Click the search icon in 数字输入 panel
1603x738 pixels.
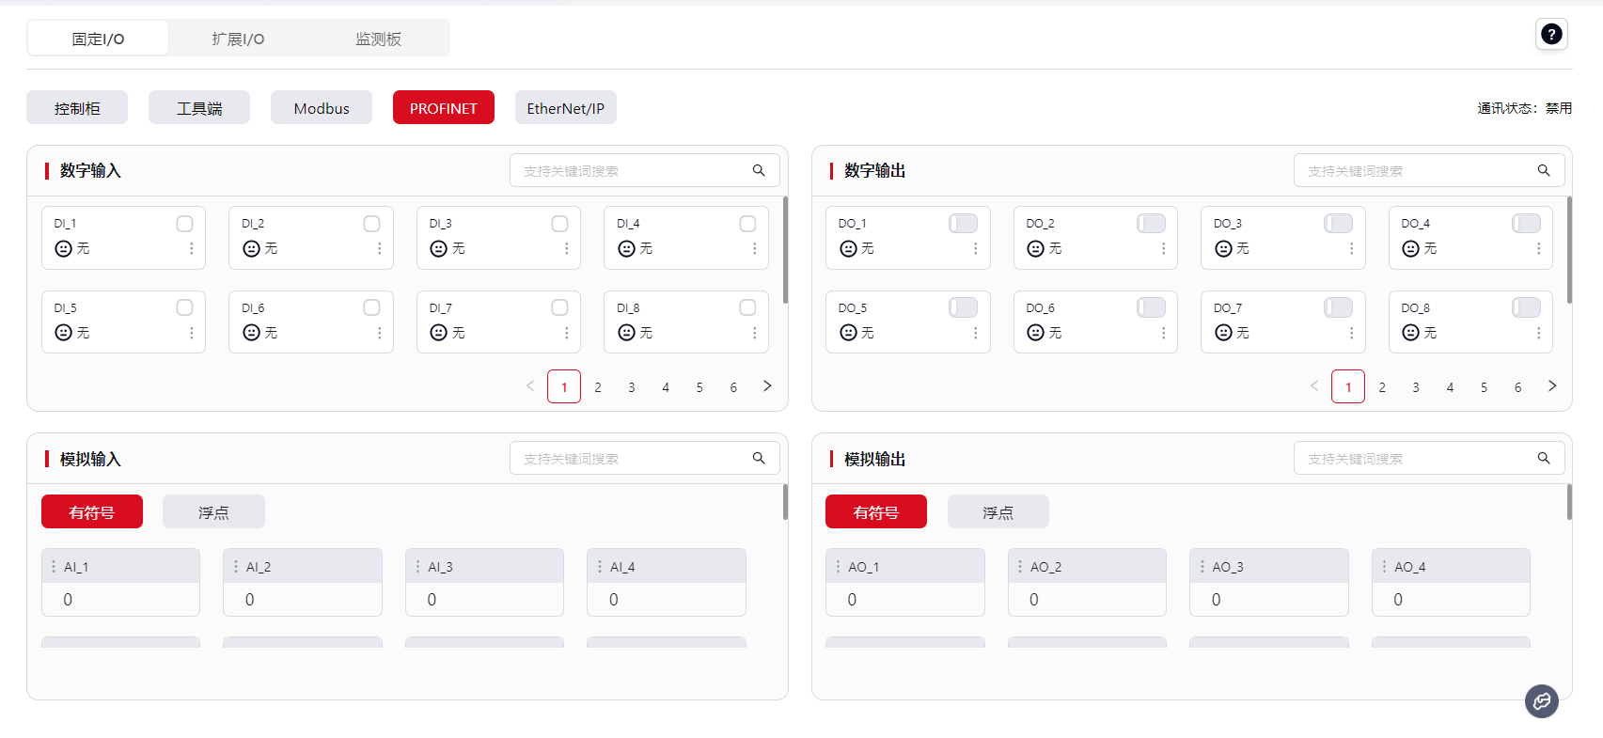point(759,170)
